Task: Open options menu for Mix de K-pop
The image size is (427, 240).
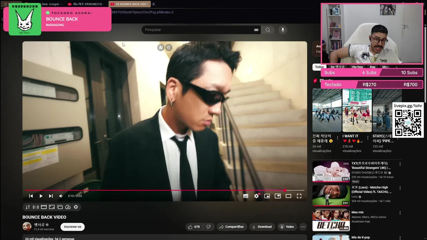Action: tap(400, 238)
